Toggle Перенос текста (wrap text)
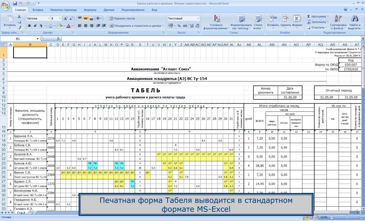This screenshot has height=221, width=365. pyautogui.click(x=122, y=19)
